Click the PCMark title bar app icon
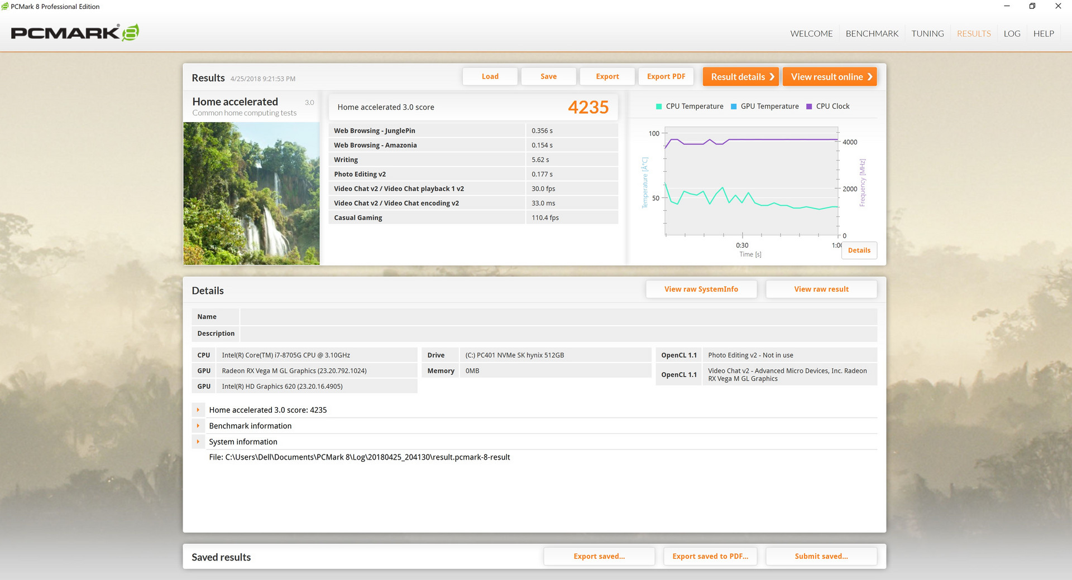Viewport: 1072px width, 580px height. (x=5, y=6)
